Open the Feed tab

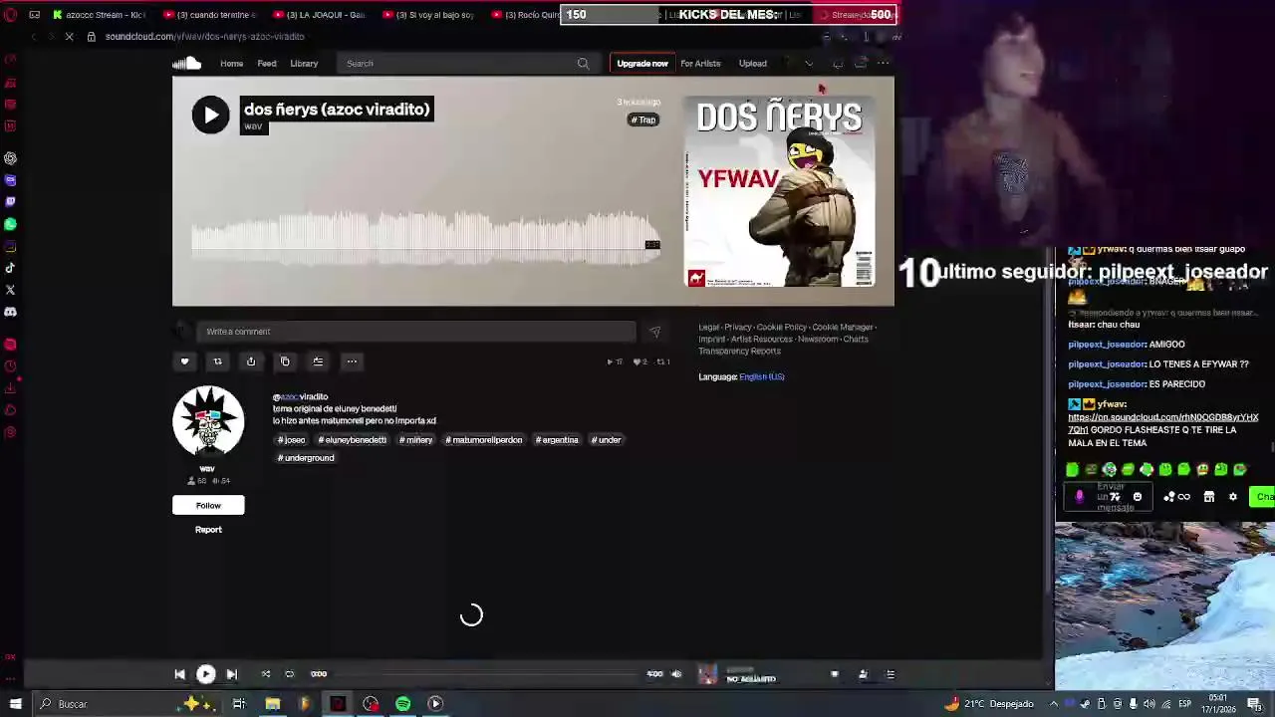point(267,64)
